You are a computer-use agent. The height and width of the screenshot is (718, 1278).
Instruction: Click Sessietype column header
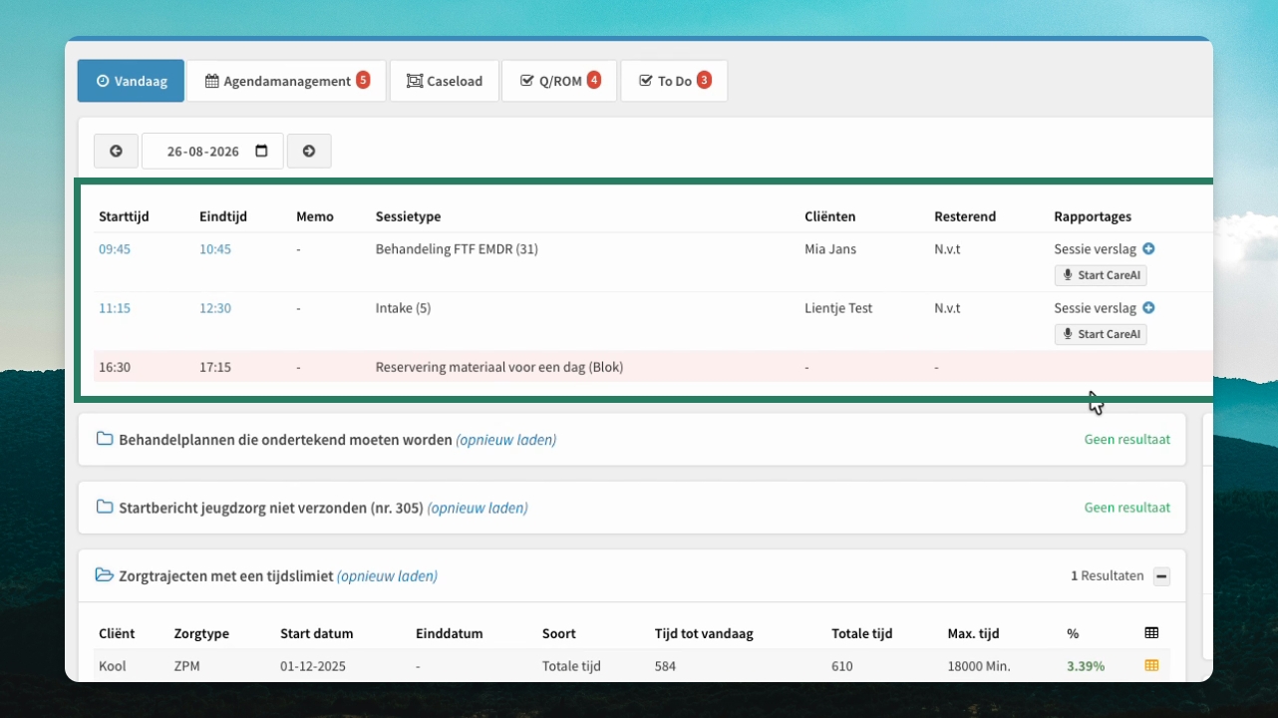coord(408,216)
